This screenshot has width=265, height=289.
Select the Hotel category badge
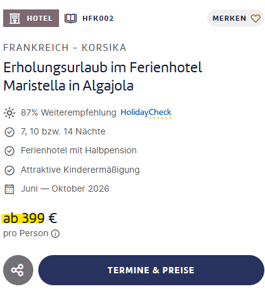click(31, 18)
